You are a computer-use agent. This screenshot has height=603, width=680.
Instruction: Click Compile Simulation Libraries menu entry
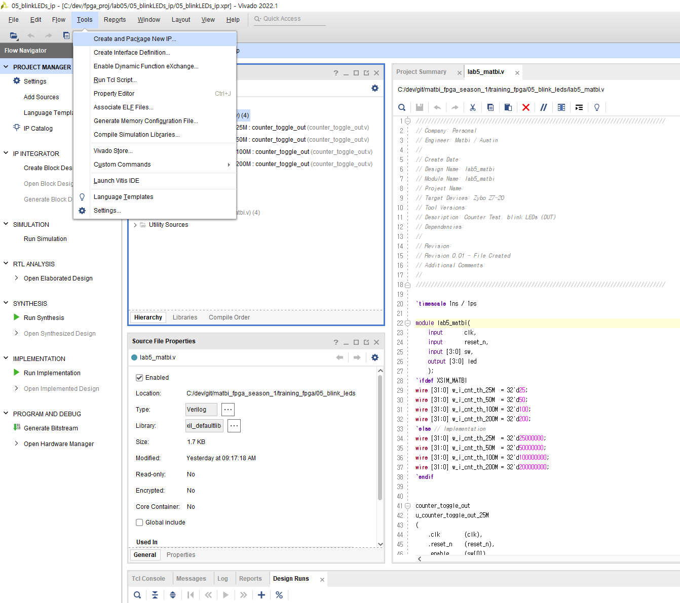(155, 135)
